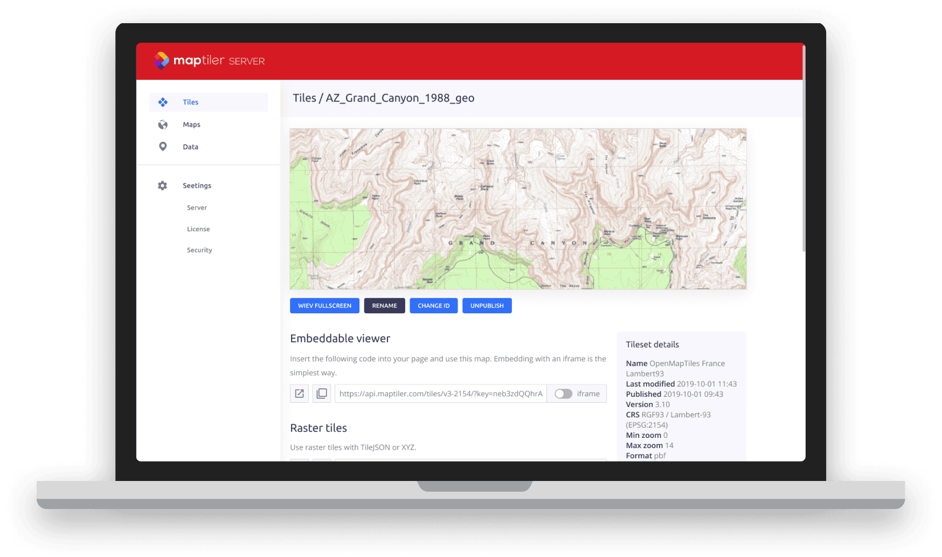This screenshot has height=557, width=942.
Task: Click the WIEV FULLSCREEN button
Action: (324, 305)
